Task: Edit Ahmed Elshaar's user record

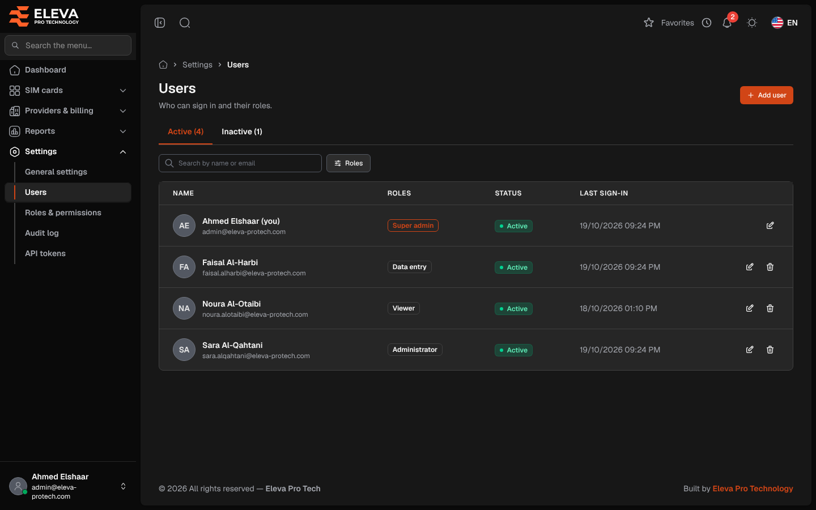Action: coord(770,226)
